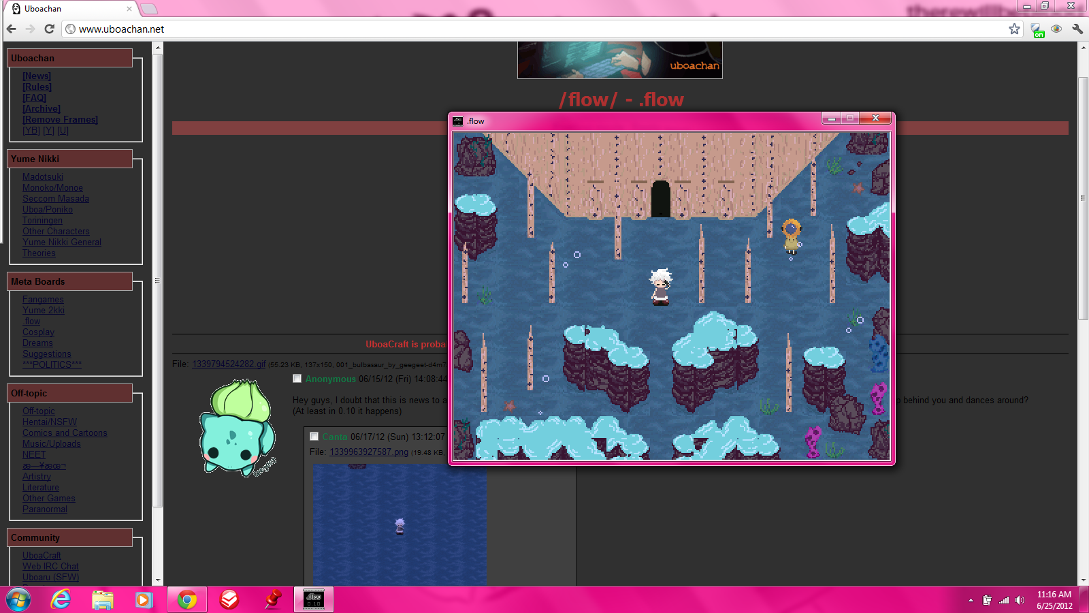
Task: Open the Fangames board link
Action: coord(43,300)
